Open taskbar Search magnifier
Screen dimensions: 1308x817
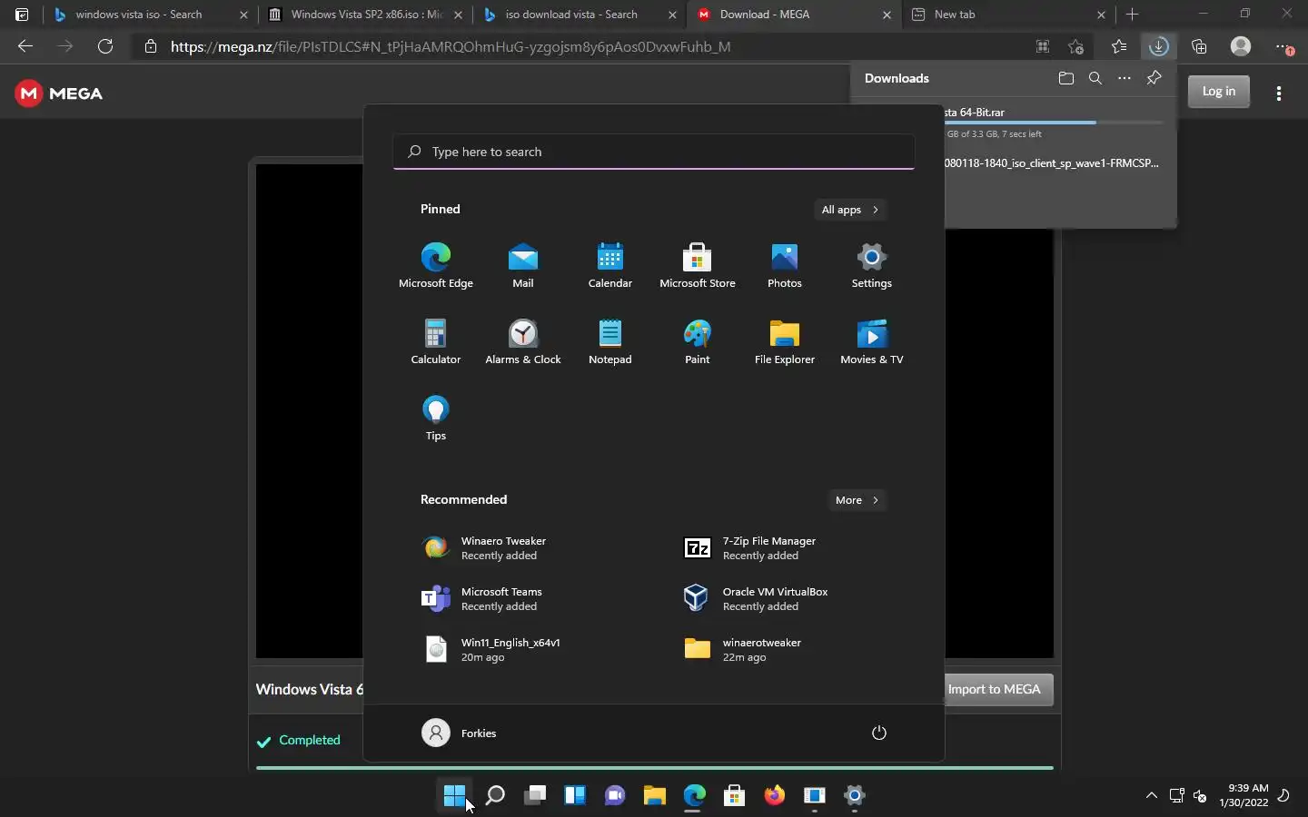pos(495,796)
